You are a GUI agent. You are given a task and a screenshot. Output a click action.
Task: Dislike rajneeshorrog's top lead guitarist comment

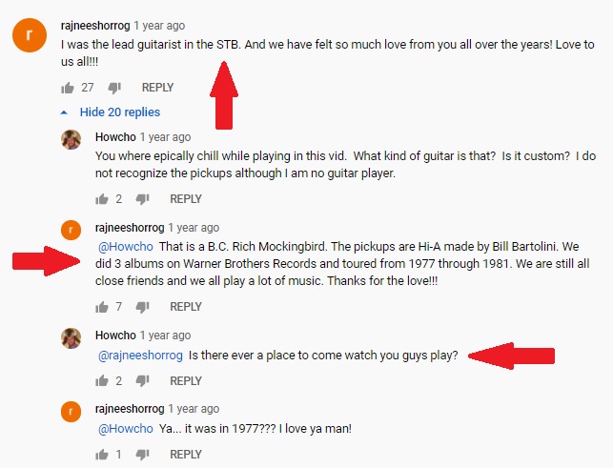click(114, 88)
